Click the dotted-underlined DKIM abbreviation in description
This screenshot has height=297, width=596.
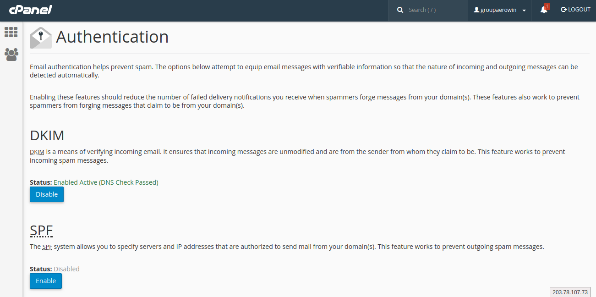37,152
